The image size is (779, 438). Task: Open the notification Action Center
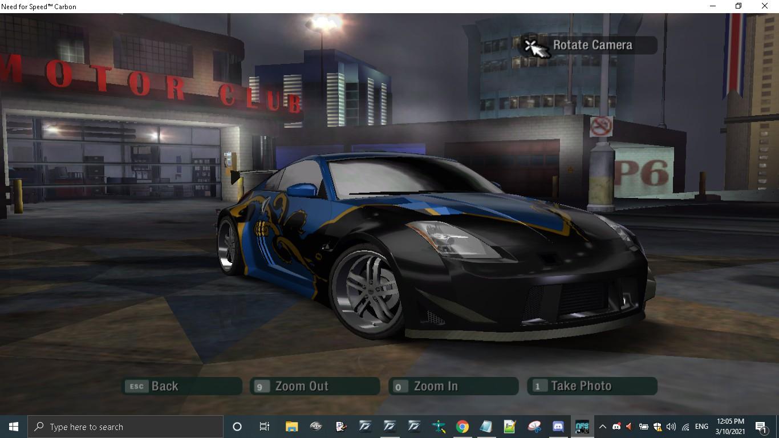761,427
